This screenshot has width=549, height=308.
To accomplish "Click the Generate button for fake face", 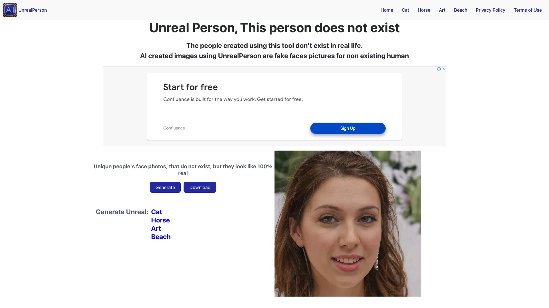I will (x=165, y=187).
